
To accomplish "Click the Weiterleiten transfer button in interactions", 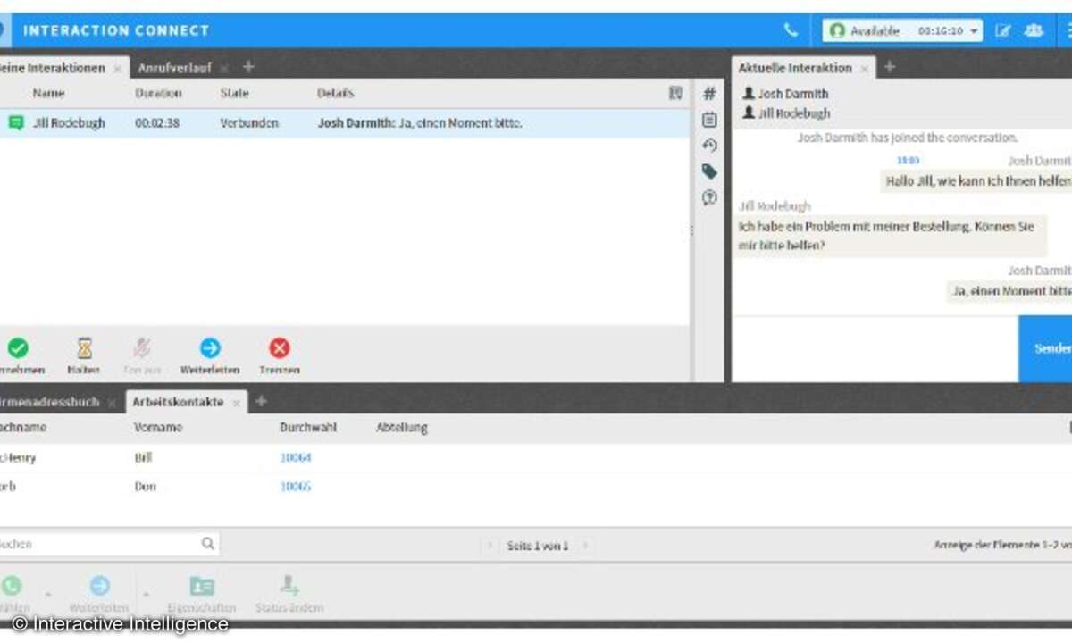I will pos(210,355).
